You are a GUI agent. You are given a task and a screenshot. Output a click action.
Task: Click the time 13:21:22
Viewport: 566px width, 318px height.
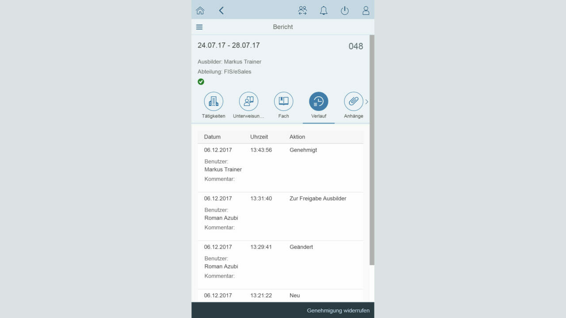(x=261, y=295)
